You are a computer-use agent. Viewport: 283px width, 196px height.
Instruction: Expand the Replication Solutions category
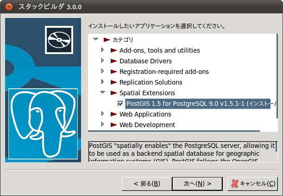[x=103, y=82]
